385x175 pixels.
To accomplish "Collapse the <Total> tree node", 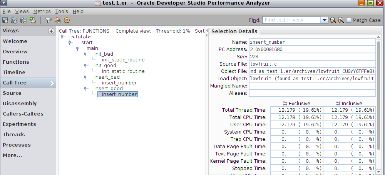I will pyautogui.click(x=62, y=37).
